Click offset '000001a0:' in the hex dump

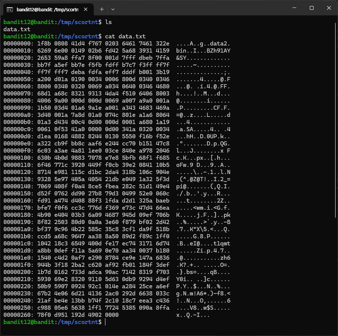(18, 229)
